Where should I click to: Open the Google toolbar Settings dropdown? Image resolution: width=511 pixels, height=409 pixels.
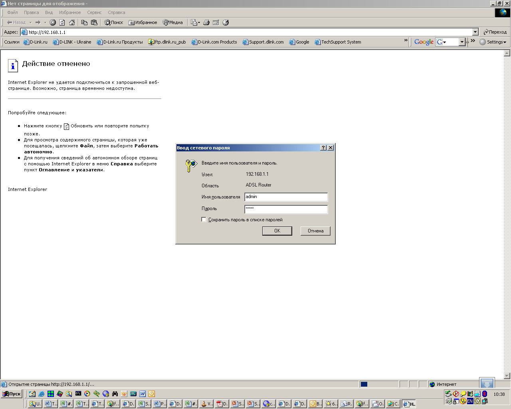[493, 42]
